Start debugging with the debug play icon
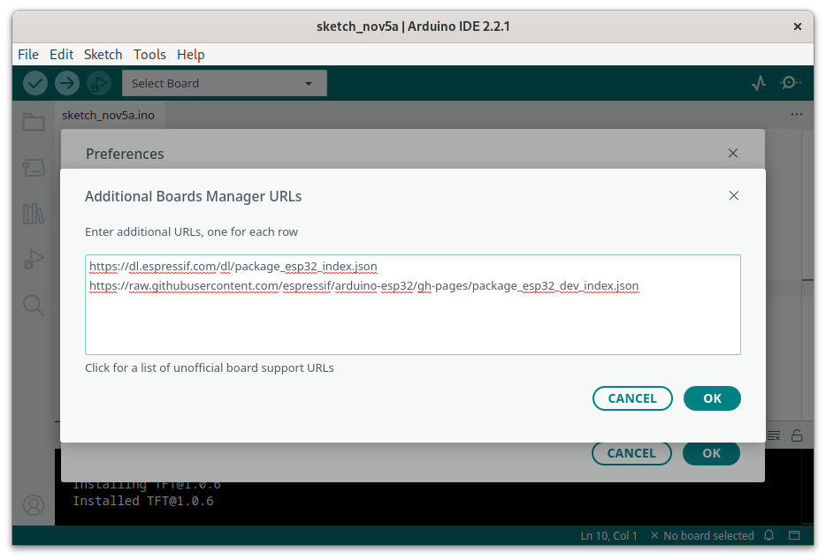Viewport: 826px width, 560px height. [x=98, y=83]
